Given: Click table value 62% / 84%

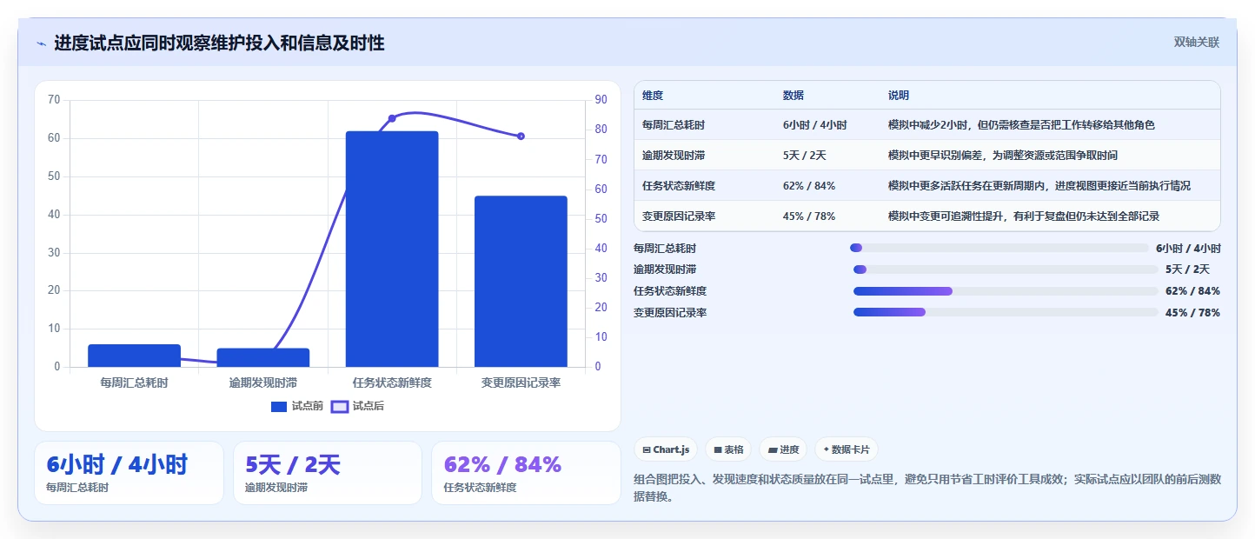Looking at the screenshot, I should tap(809, 186).
